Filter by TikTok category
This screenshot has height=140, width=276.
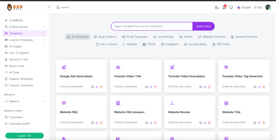pyautogui.click(x=149, y=44)
